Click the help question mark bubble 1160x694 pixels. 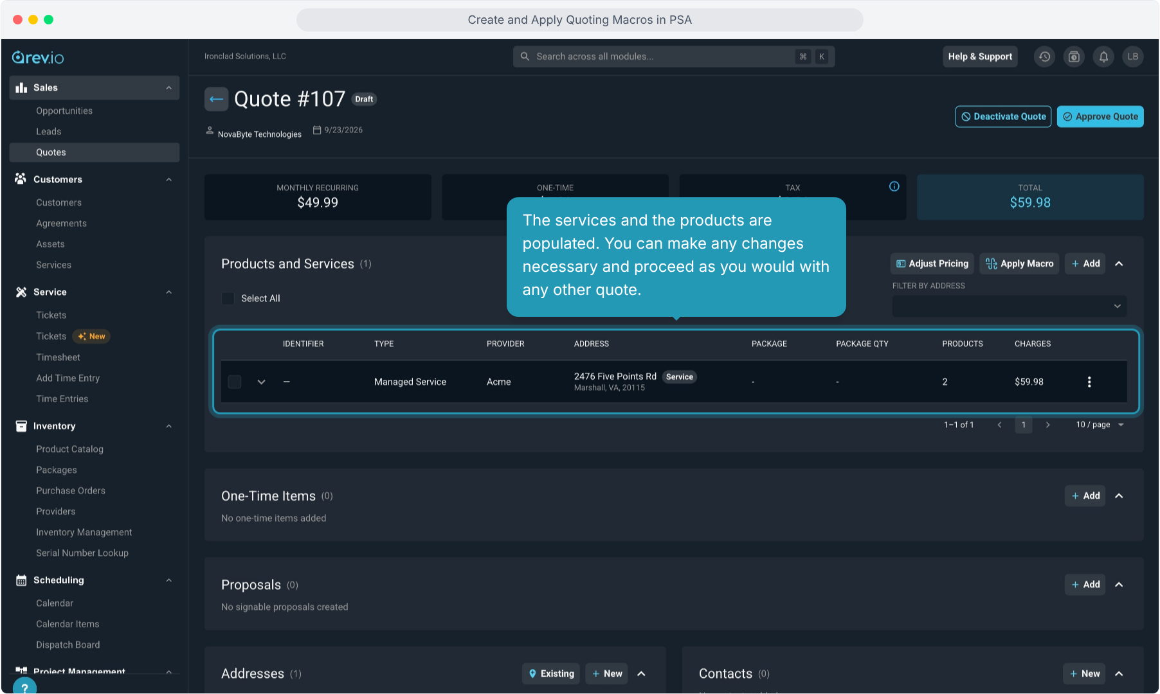24,686
